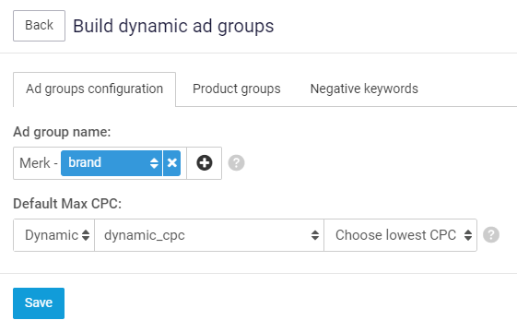Remove the brand tag with X

click(171, 163)
